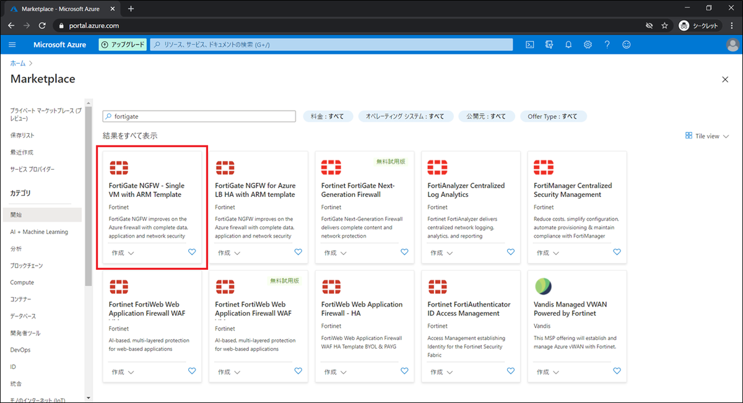Image resolution: width=743 pixels, height=403 pixels.
Task: Select AI + Machine Learning category
Action: pos(39,232)
